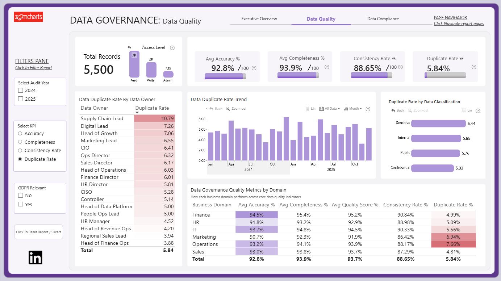Click the Consistency Rate % progress bar
501x281 pixels.
point(372,75)
